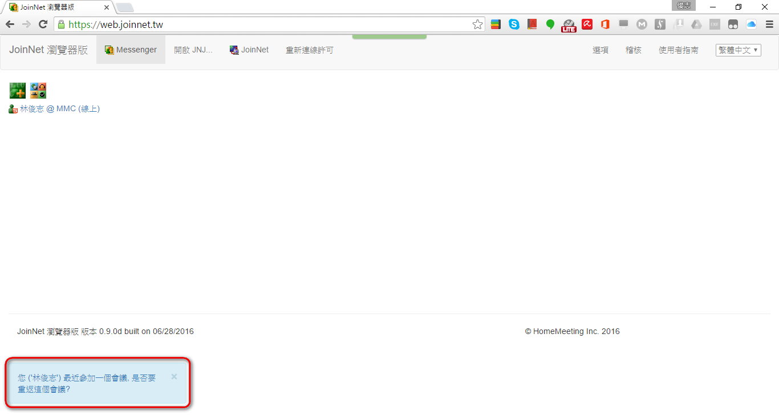Viewport: 779px width, 415px height.
Task: Click the green HTTPS padlock icon
Action: (62, 25)
